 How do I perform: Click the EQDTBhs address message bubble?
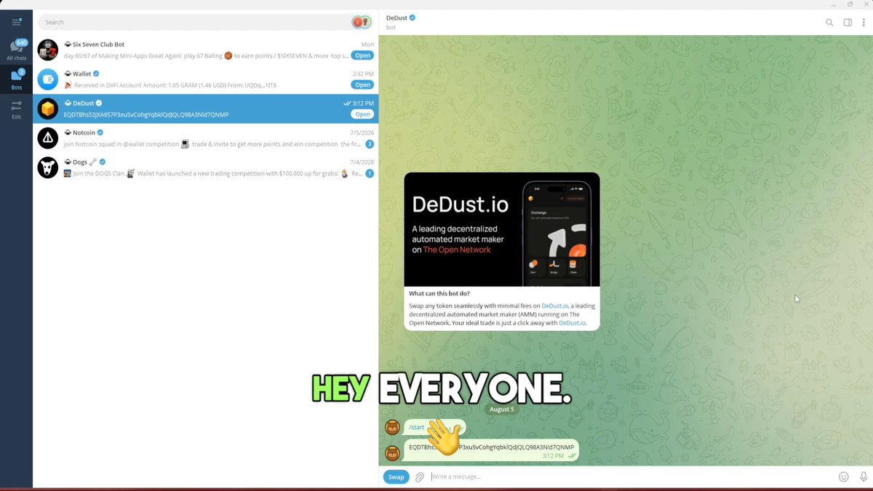(x=492, y=450)
